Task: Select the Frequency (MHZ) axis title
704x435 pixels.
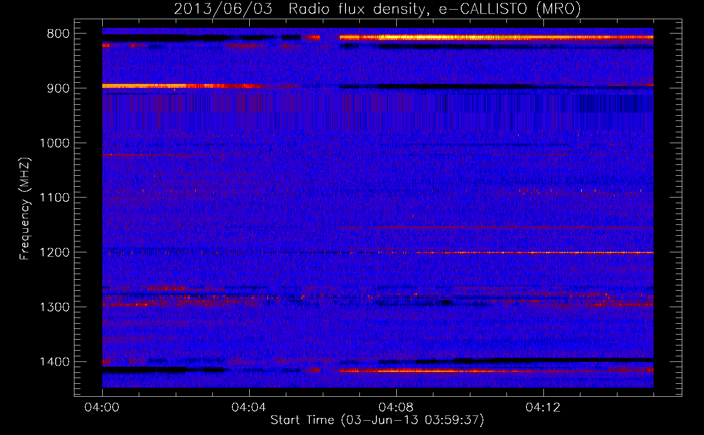Action: pyautogui.click(x=25, y=209)
